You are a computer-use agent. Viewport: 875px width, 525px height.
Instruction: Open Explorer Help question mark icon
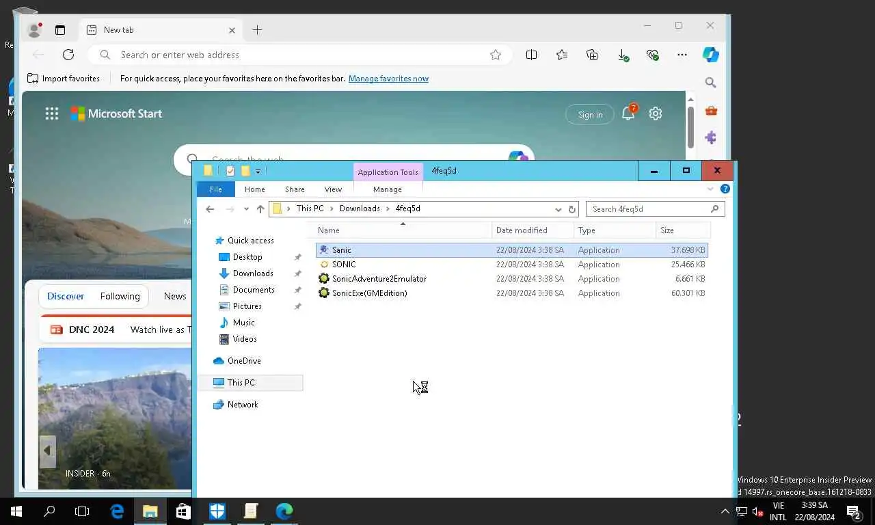(x=725, y=189)
